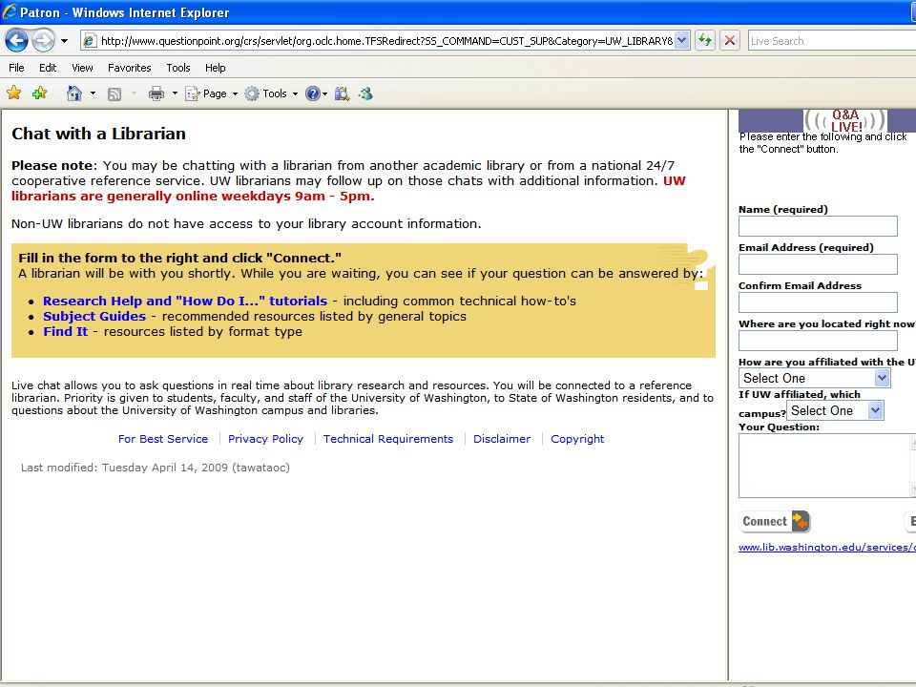916x687 pixels.
Task: Expand the Help icon dropdown arrow
Action: pos(324,94)
